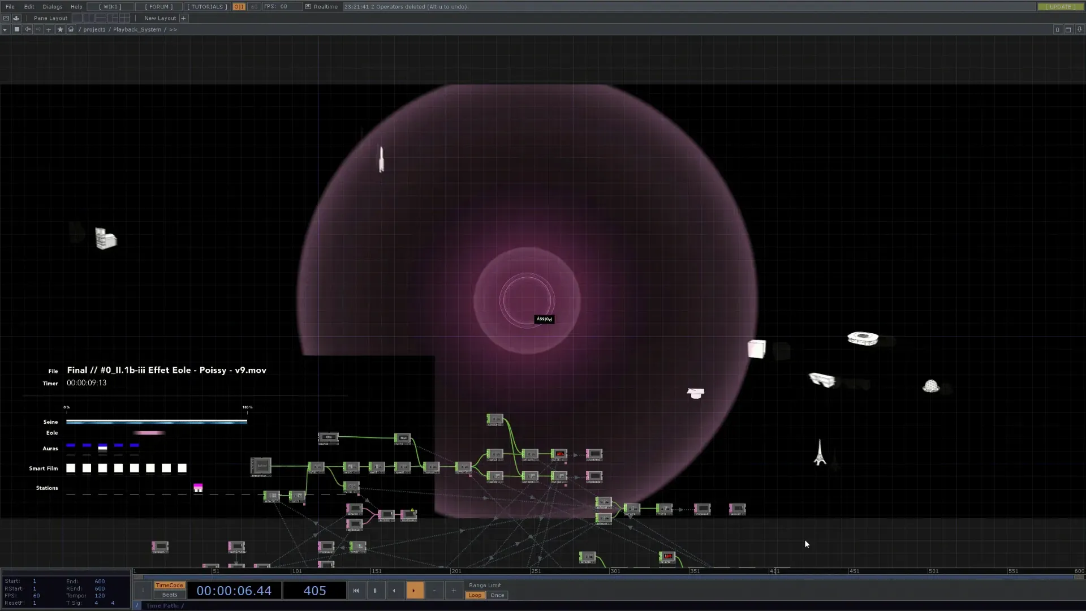Pause timeline playback

click(x=375, y=591)
